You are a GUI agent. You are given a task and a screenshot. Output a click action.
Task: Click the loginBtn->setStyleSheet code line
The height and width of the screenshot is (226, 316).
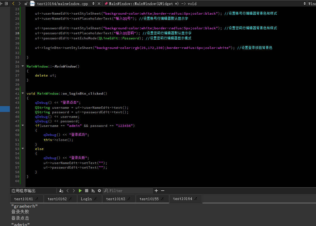154,48
